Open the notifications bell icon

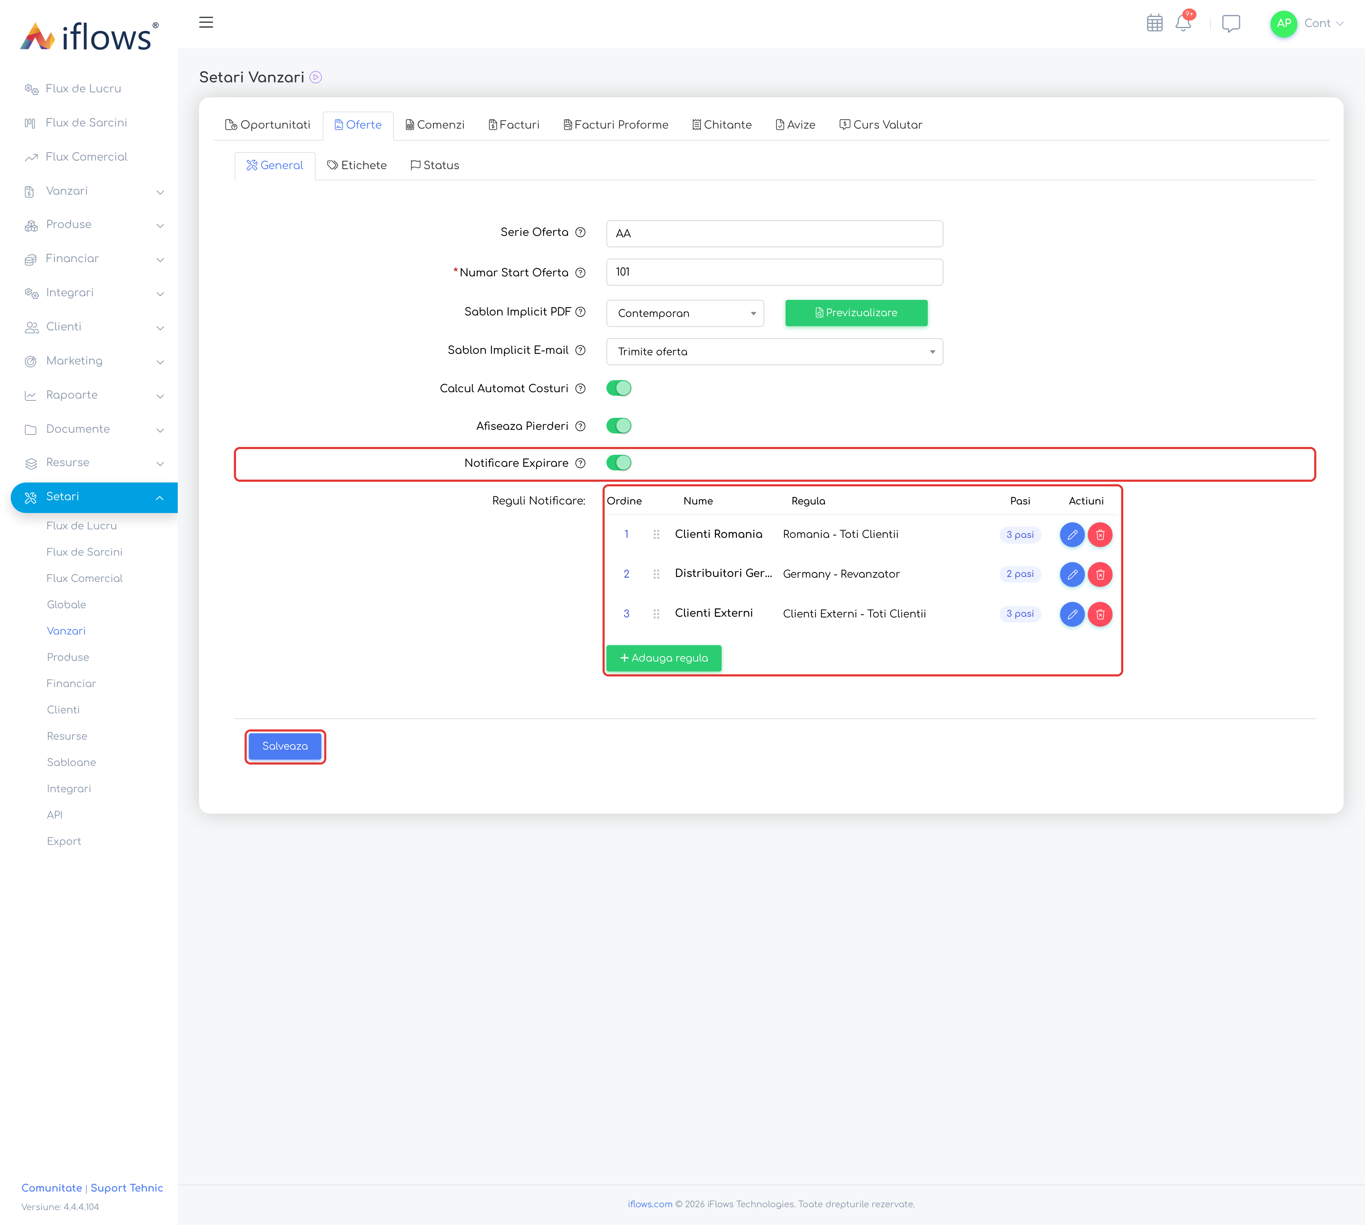point(1183,23)
